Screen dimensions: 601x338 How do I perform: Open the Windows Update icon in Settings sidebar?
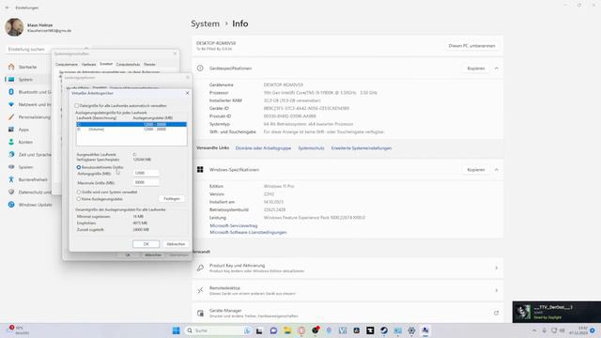coord(11,205)
